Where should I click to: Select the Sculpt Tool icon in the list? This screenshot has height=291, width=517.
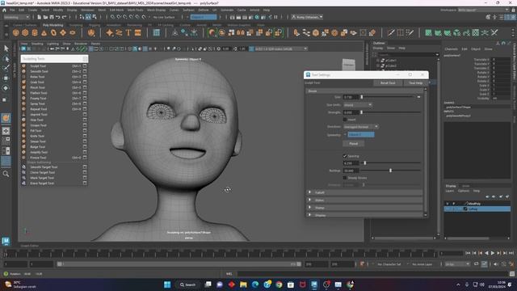(x=23, y=66)
